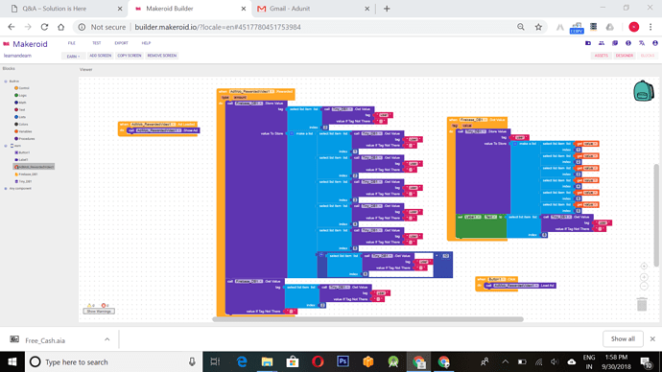Select the Math blocks category
This screenshot has width=662, height=372.
(20, 103)
